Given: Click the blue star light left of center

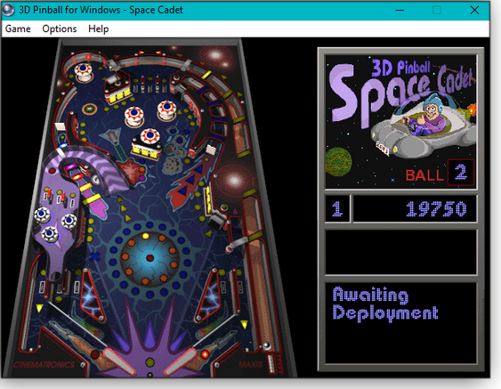Looking at the screenshot, I should click(x=95, y=256).
